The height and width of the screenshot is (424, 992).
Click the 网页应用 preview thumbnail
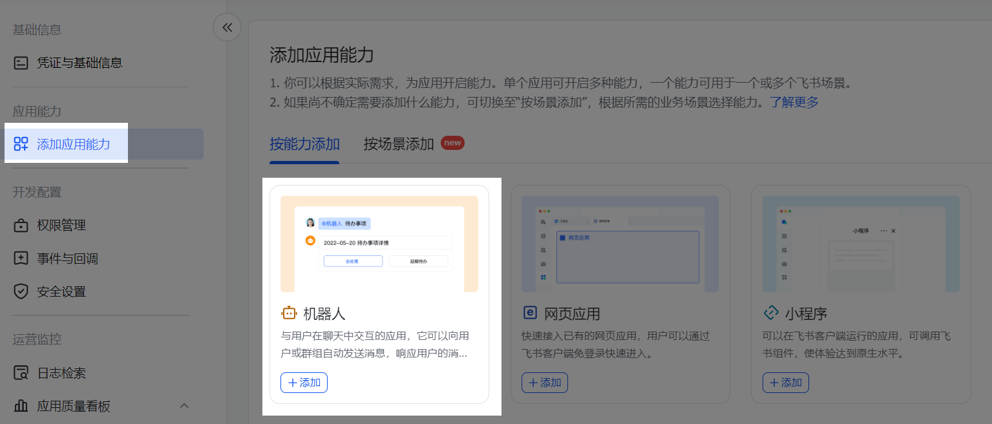tap(620, 244)
